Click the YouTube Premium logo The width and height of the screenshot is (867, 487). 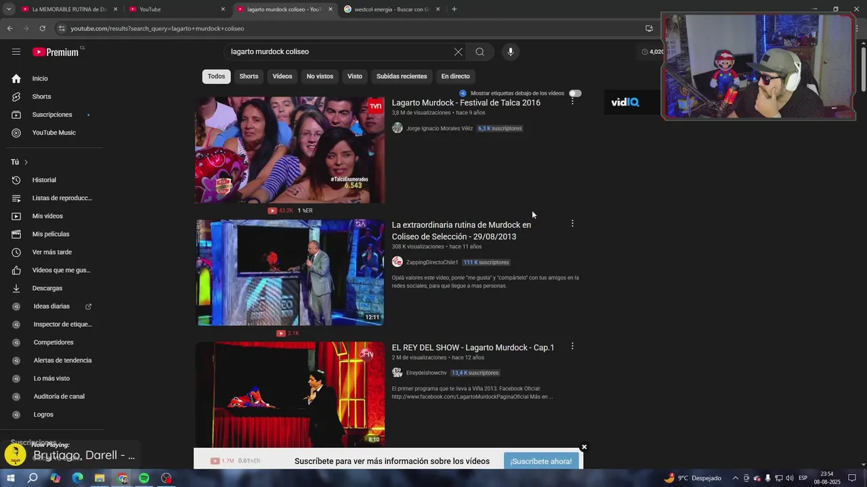pos(56,52)
